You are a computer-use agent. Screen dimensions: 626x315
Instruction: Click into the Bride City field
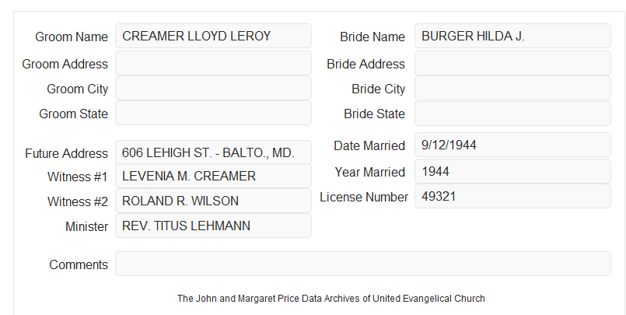click(x=512, y=88)
